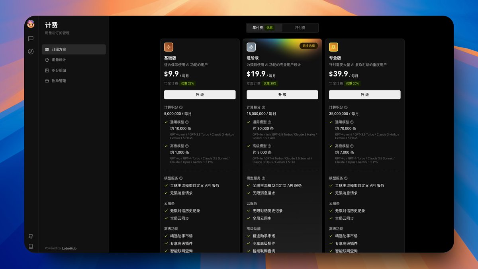Click 约 10,000 条 message estimate
The height and width of the screenshot is (269, 478).
(181, 129)
